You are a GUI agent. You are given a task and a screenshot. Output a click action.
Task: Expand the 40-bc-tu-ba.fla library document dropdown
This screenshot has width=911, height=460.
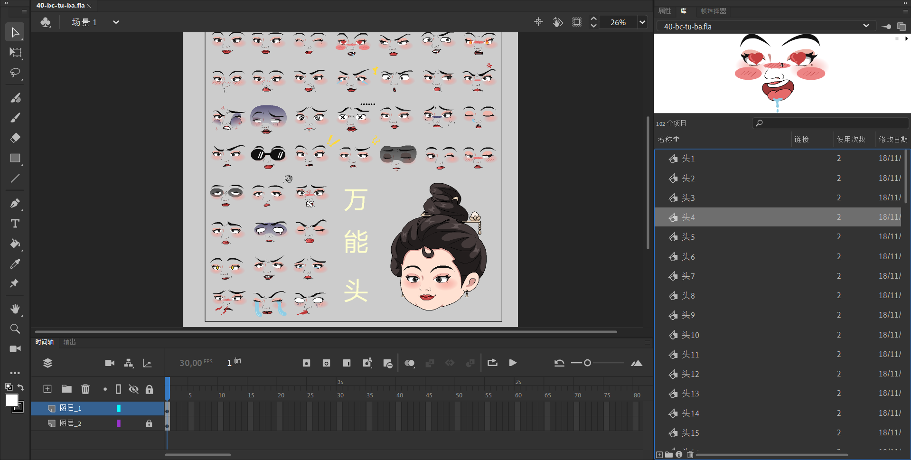coord(866,26)
